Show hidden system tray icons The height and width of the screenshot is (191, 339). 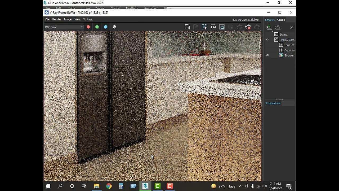pyautogui.click(x=240, y=186)
